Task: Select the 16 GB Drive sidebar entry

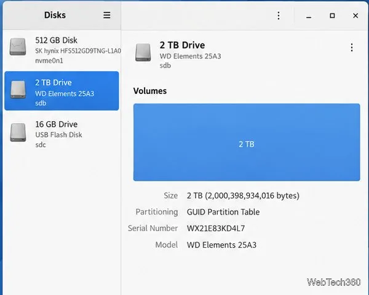Action: pyautogui.click(x=61, y=133)
